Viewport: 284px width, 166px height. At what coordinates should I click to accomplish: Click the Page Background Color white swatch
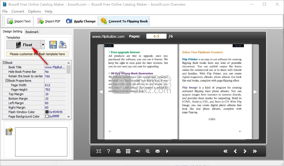pos(47,116)
